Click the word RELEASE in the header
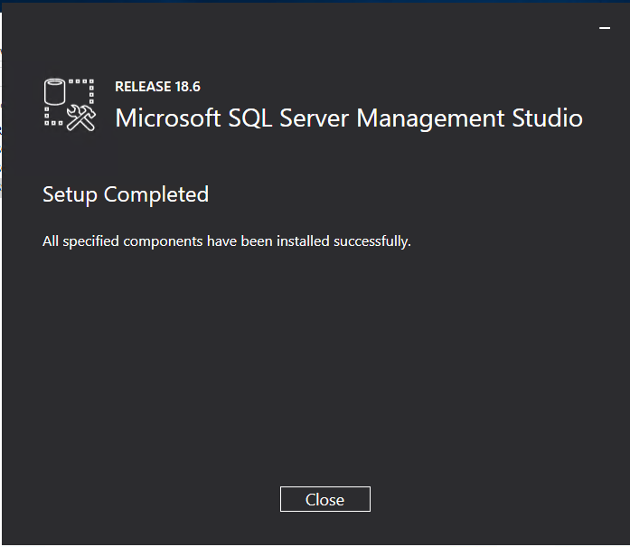Image resolution: width=630 pixels, height=547 pixels. (143, 87)
